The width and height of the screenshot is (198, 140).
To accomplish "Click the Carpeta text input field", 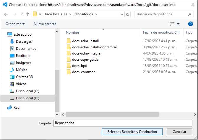I will click(123, 123).
